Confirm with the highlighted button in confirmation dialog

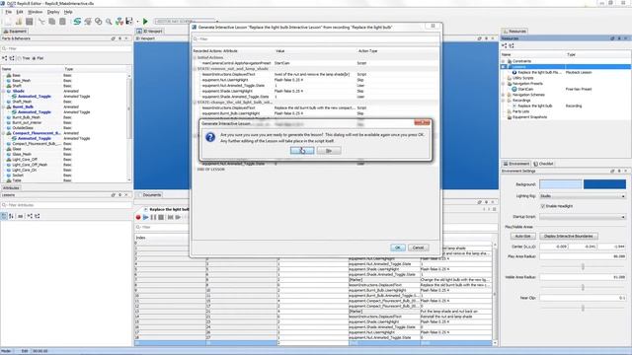click(x=302, y=151)
